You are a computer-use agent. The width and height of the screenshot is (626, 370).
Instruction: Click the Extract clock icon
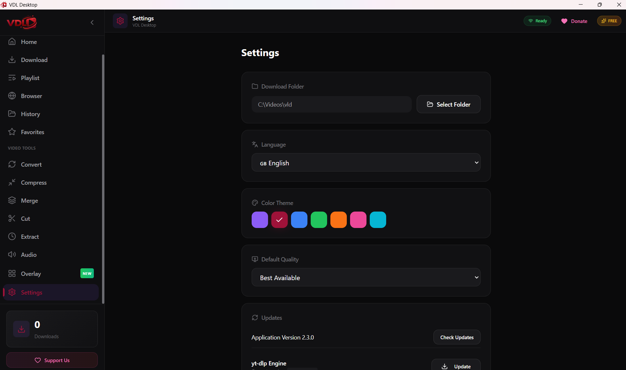click(x=12, y=236)
